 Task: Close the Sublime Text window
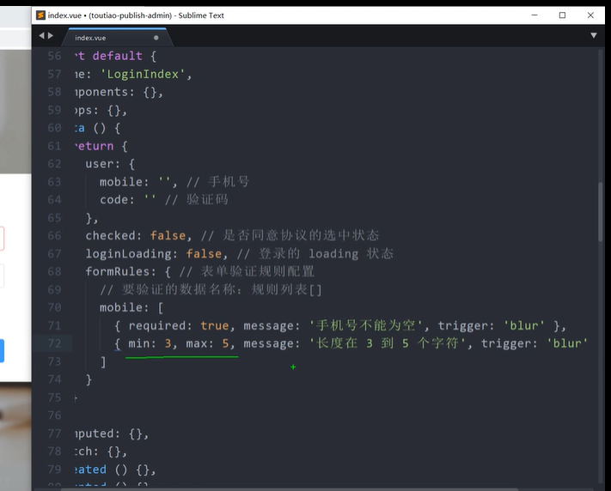(x=590, y=15)
